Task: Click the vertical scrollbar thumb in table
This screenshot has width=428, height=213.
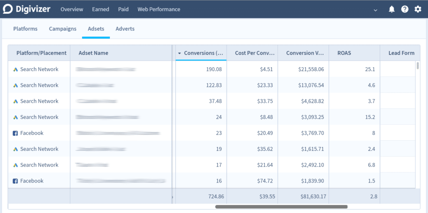Action: tap(418, 65)
